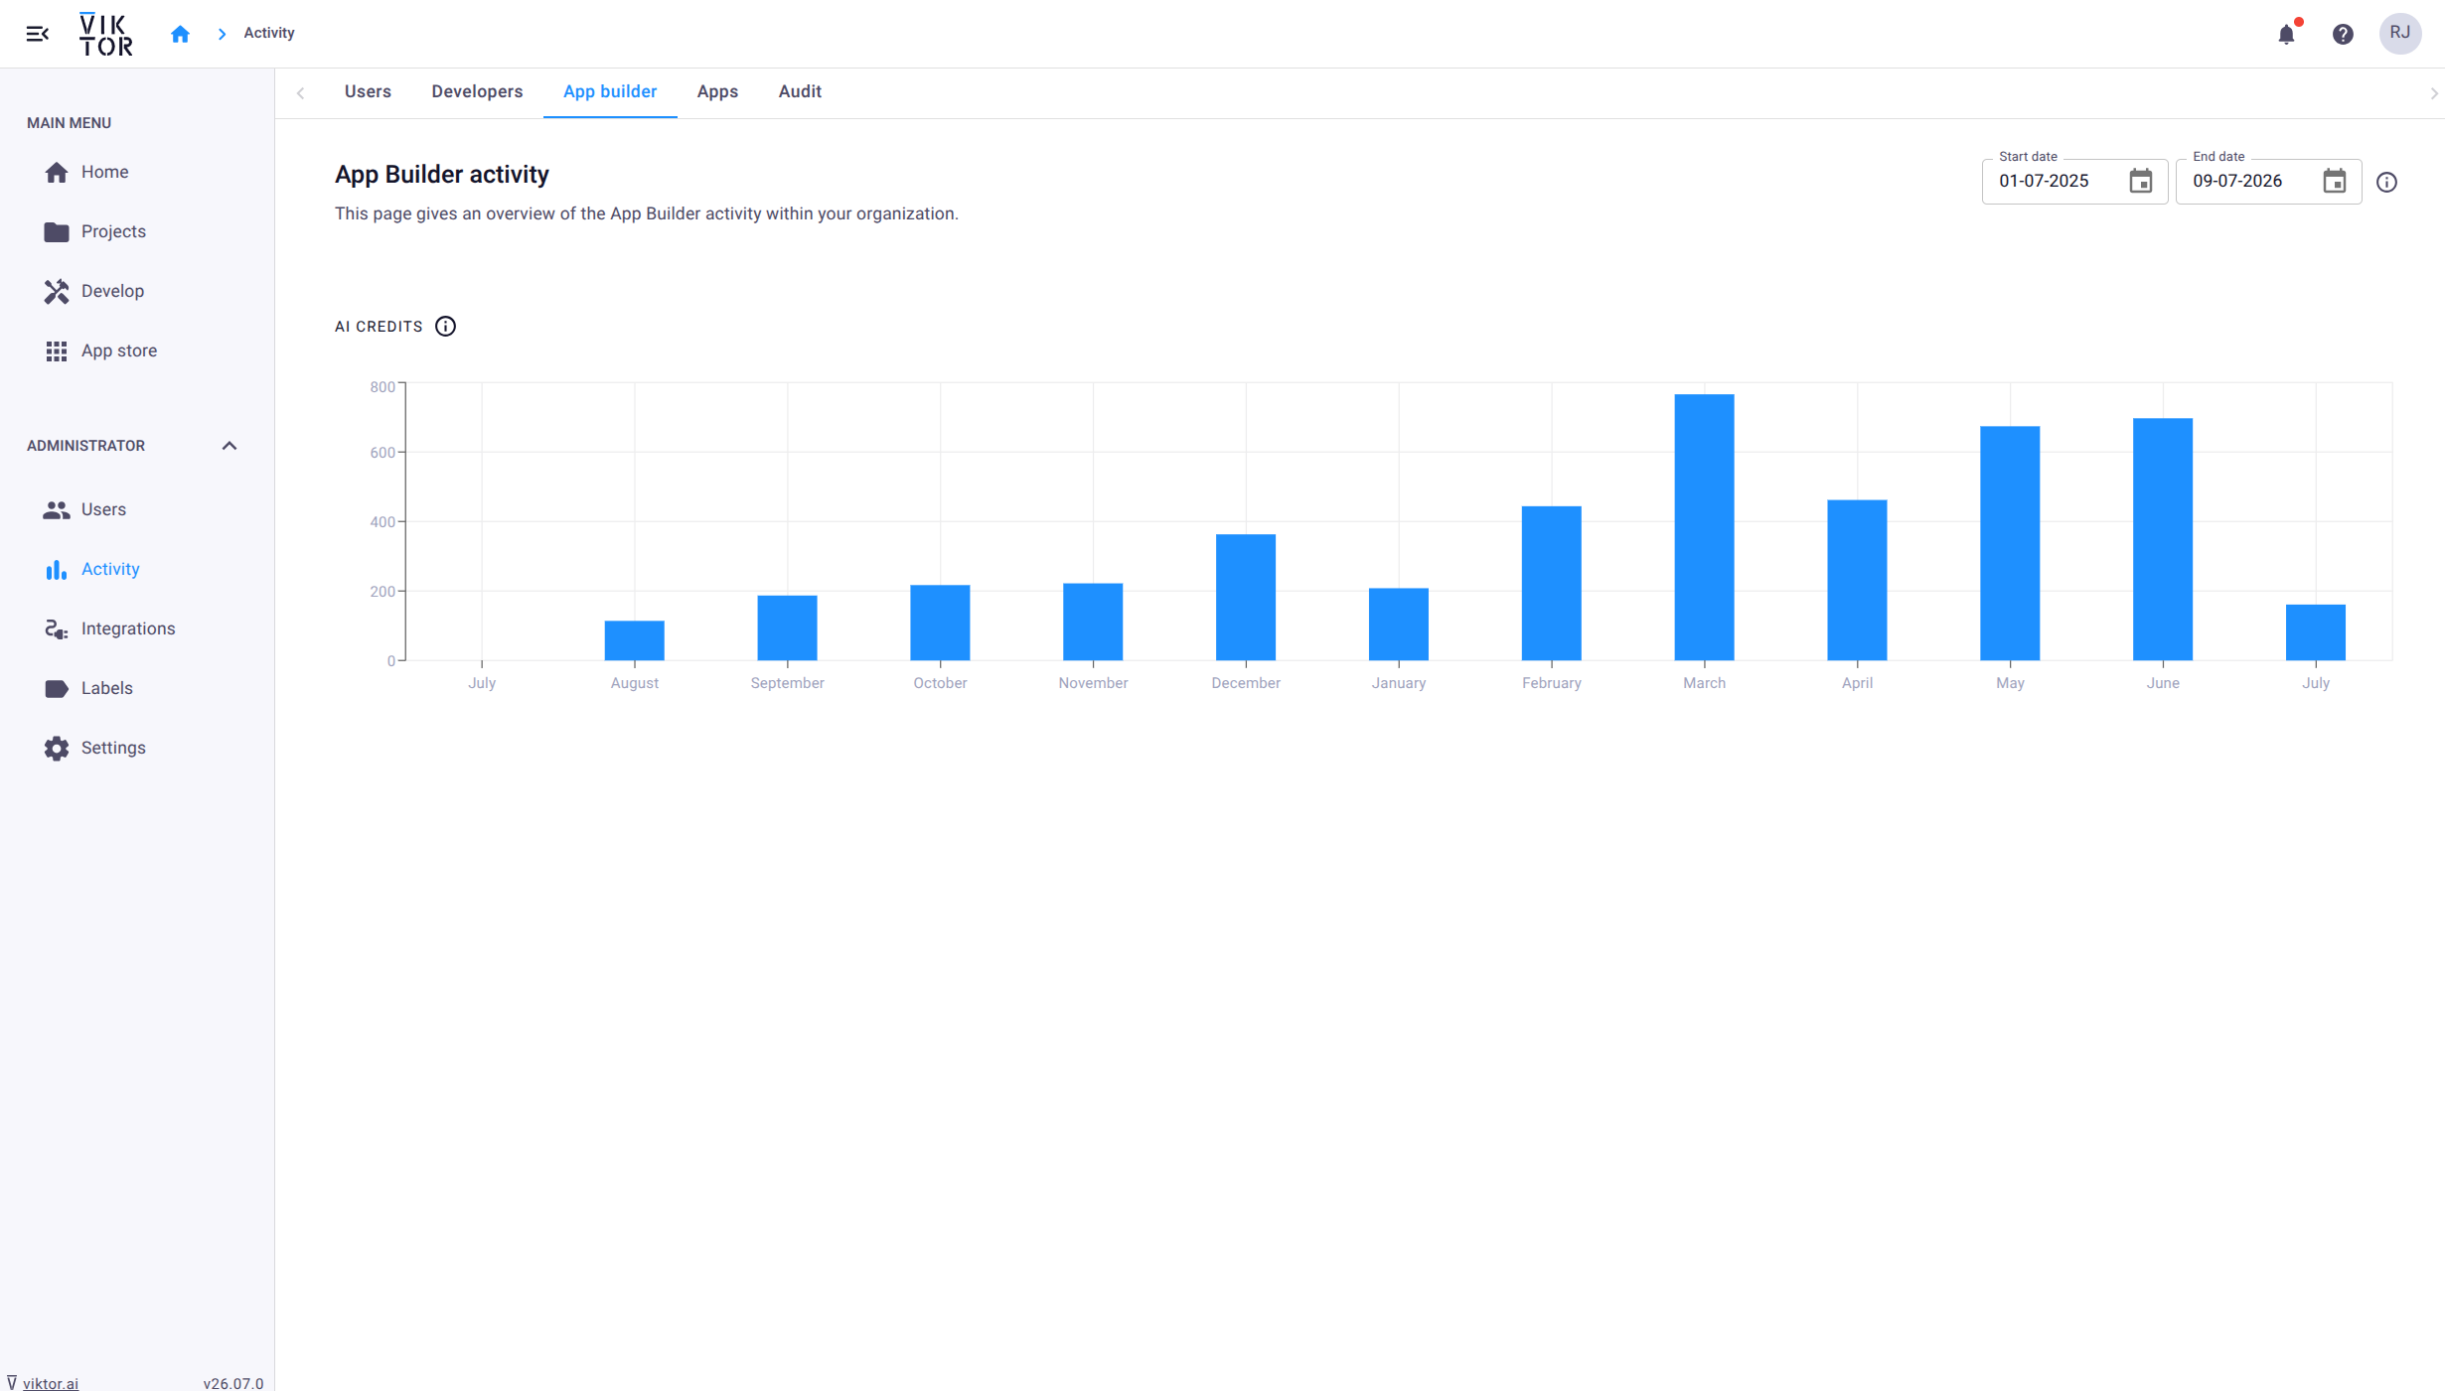Image resolution: width=2445 pixels, height=1391 pixels.
Task: Click the Users people icon in Administrator
Action: point(57,509)
